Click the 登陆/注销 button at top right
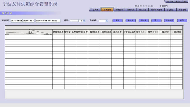The width and height of the screenshot is (190, 107). pos(170,1)
